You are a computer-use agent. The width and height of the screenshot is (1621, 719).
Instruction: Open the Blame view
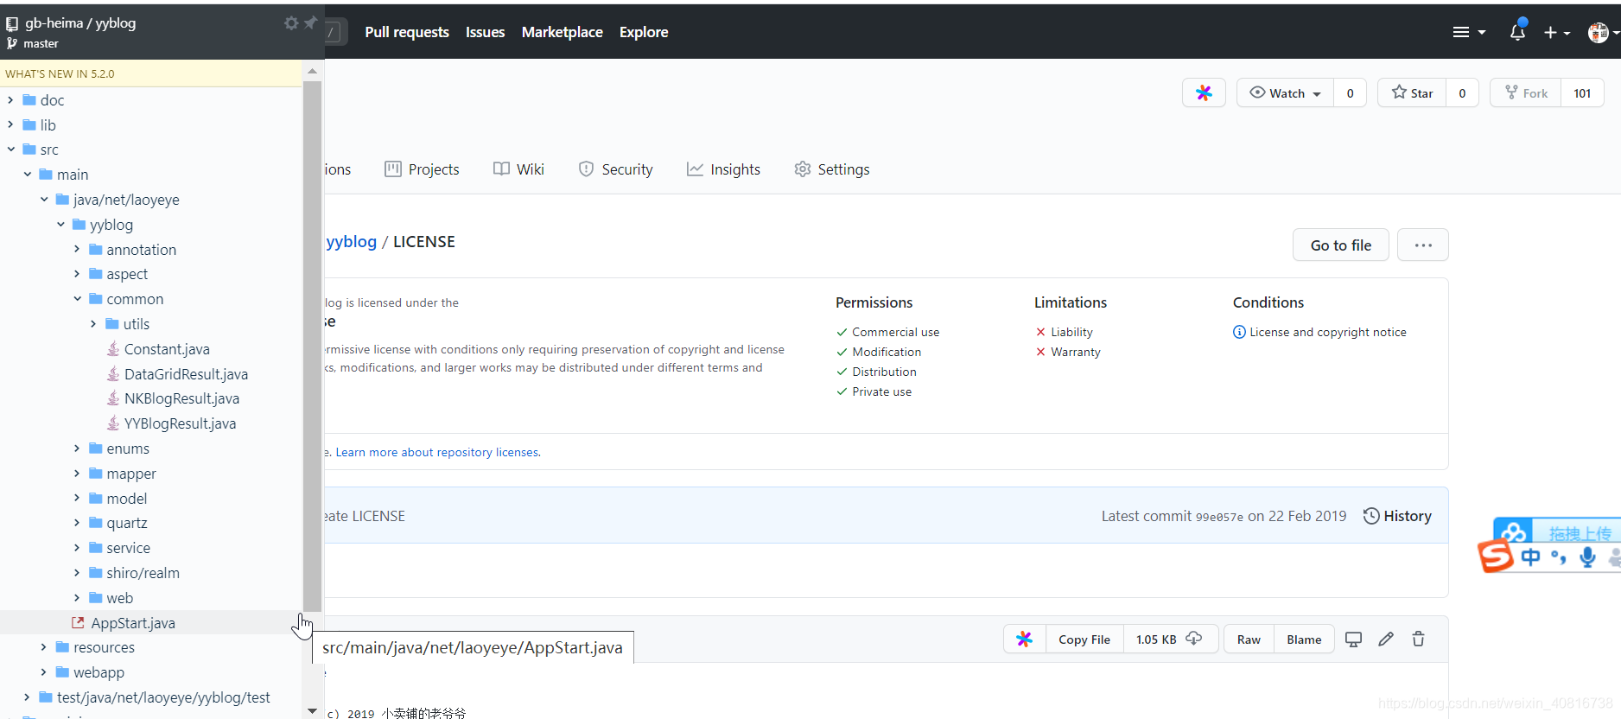(x=1304, y=639)
